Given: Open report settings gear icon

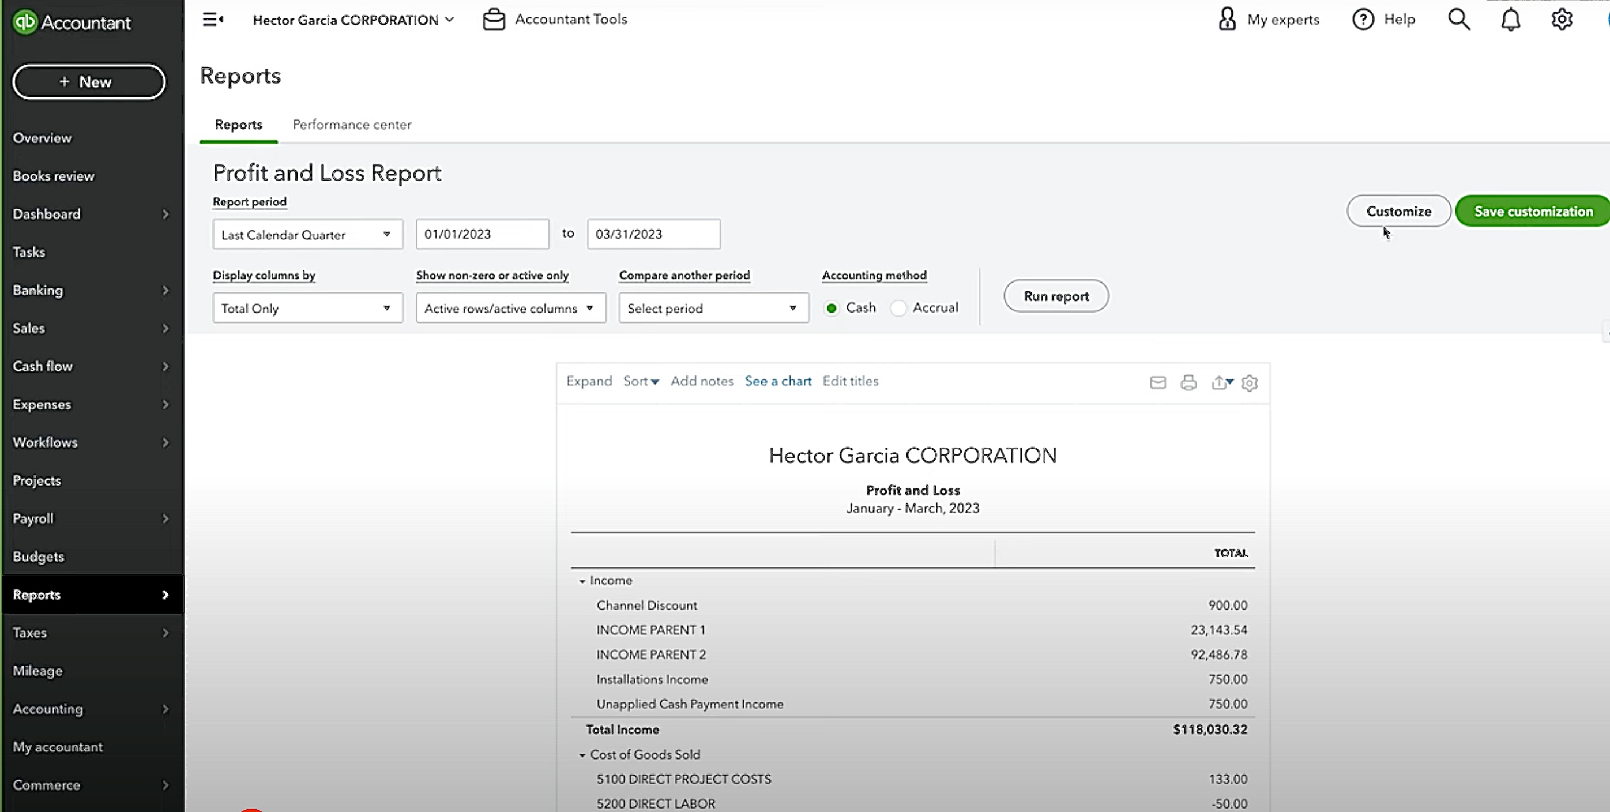Looking at the screenshot, I should pos(1249,383).
